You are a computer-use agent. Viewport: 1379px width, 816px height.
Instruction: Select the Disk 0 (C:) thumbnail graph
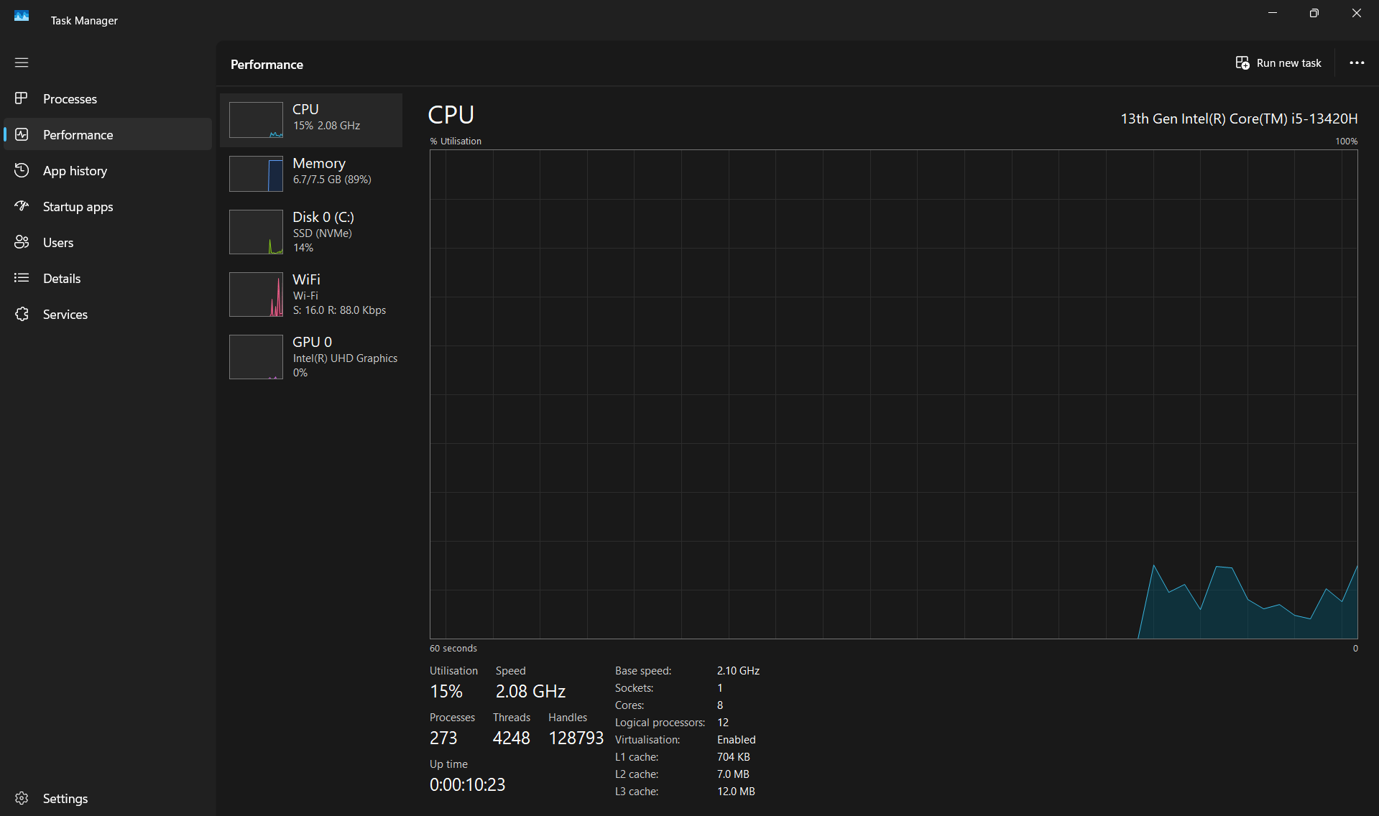pyautogui.click(x=256, y=232)
